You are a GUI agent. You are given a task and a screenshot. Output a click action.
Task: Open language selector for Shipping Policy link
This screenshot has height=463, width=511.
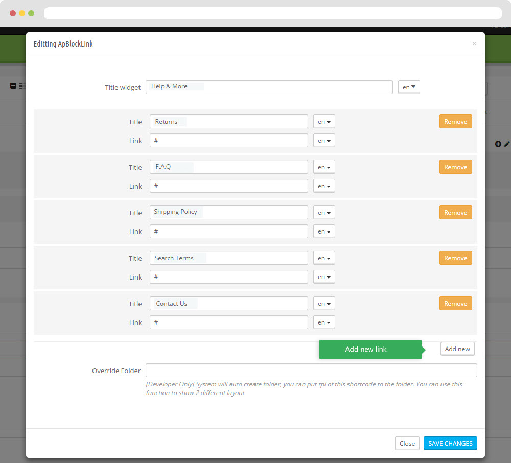(x=324, y=231)
